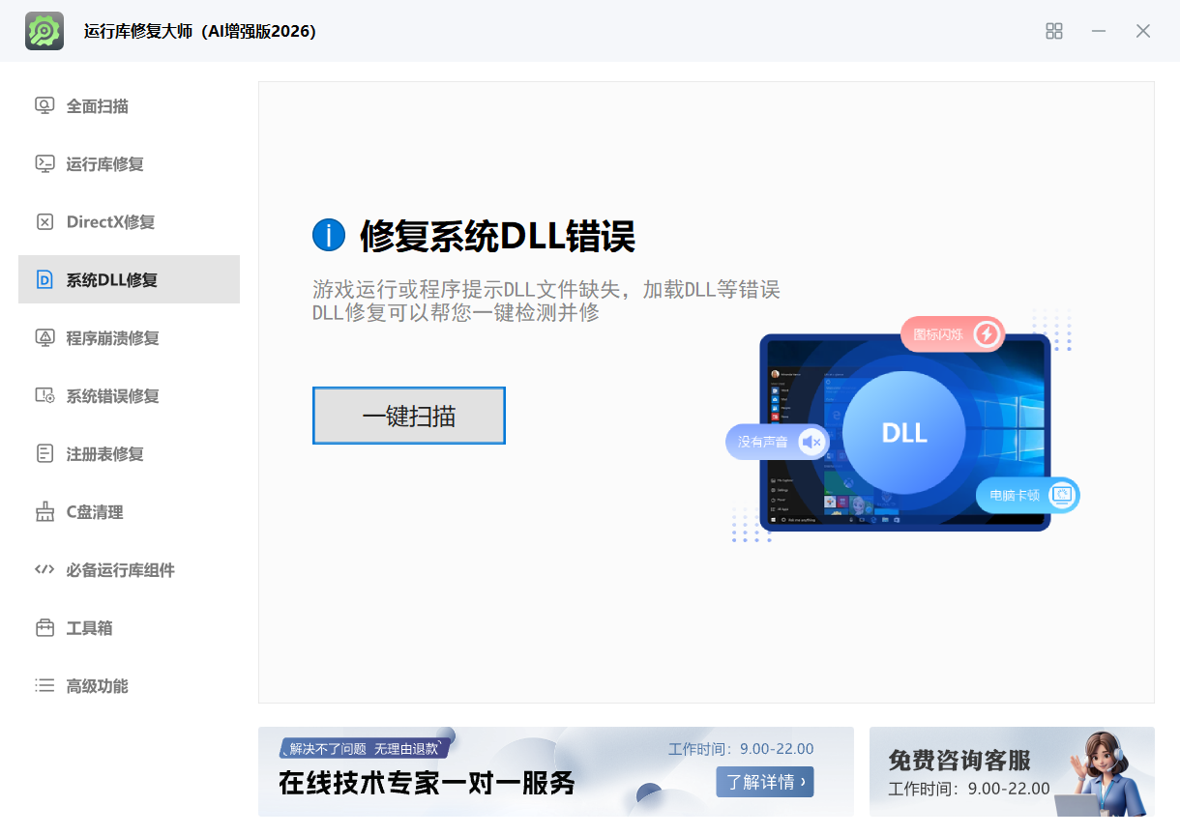Image resolution: width=1180 pixels, height=835 pixels.
Task: Click the DirectX修复 X-box icon
Action: pyautogui.click(x=44, y=222)
